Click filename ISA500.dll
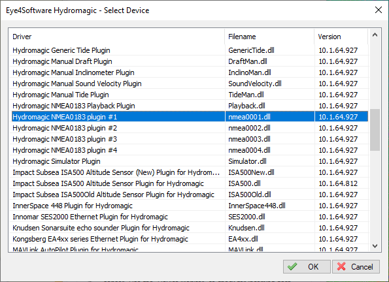389x282 pixels. [245, 183]
